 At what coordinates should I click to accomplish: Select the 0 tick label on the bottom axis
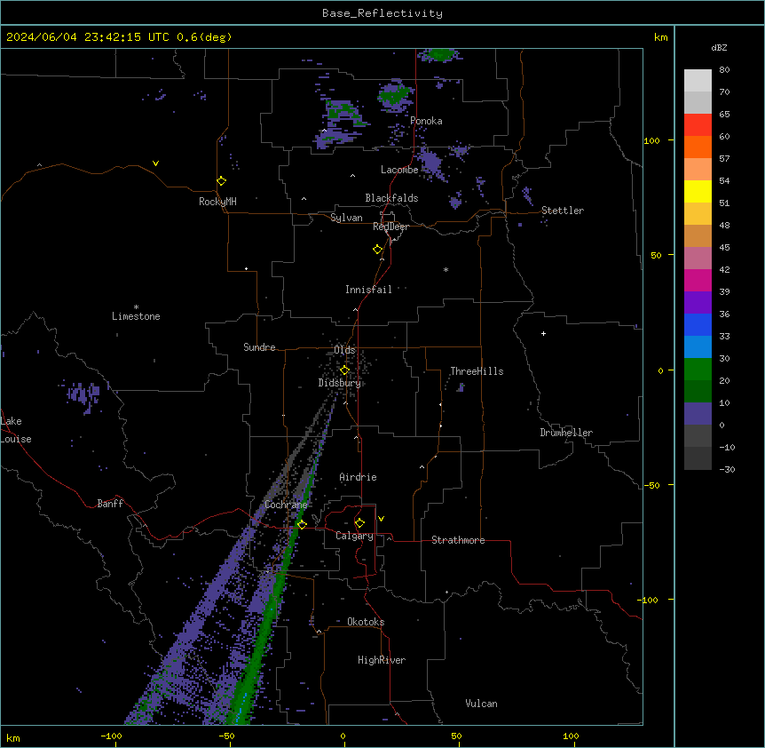[x=343, y=736]
